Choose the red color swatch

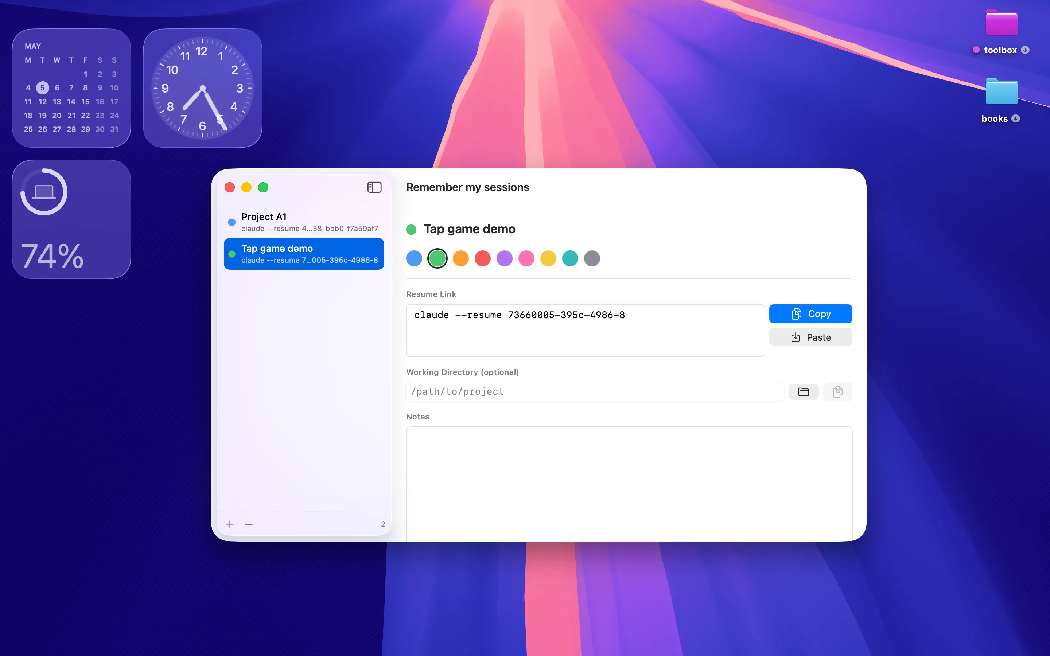click(x=482, y=259)
